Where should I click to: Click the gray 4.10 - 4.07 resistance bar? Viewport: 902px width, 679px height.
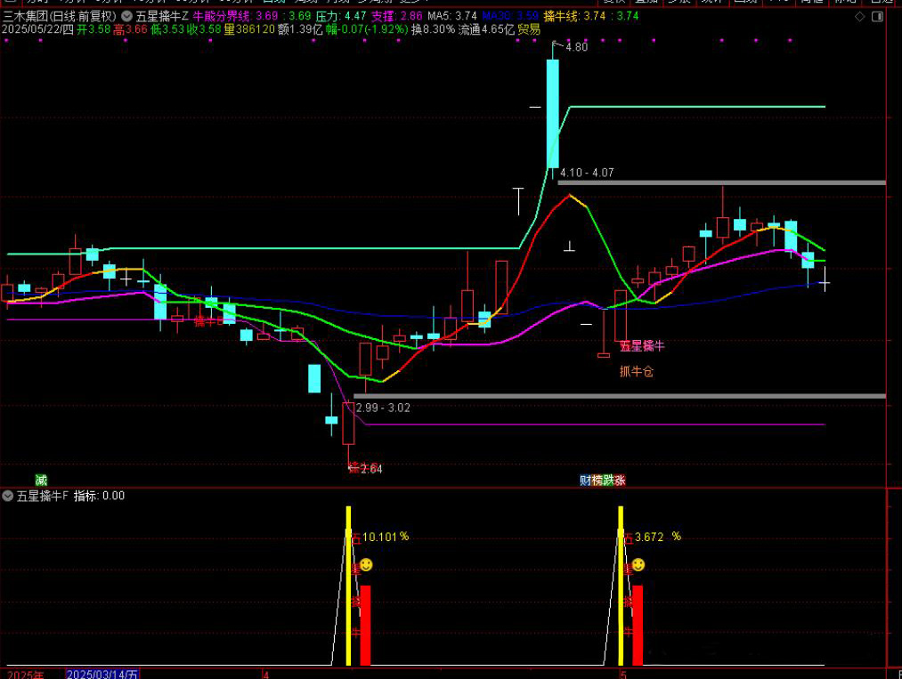721,182
